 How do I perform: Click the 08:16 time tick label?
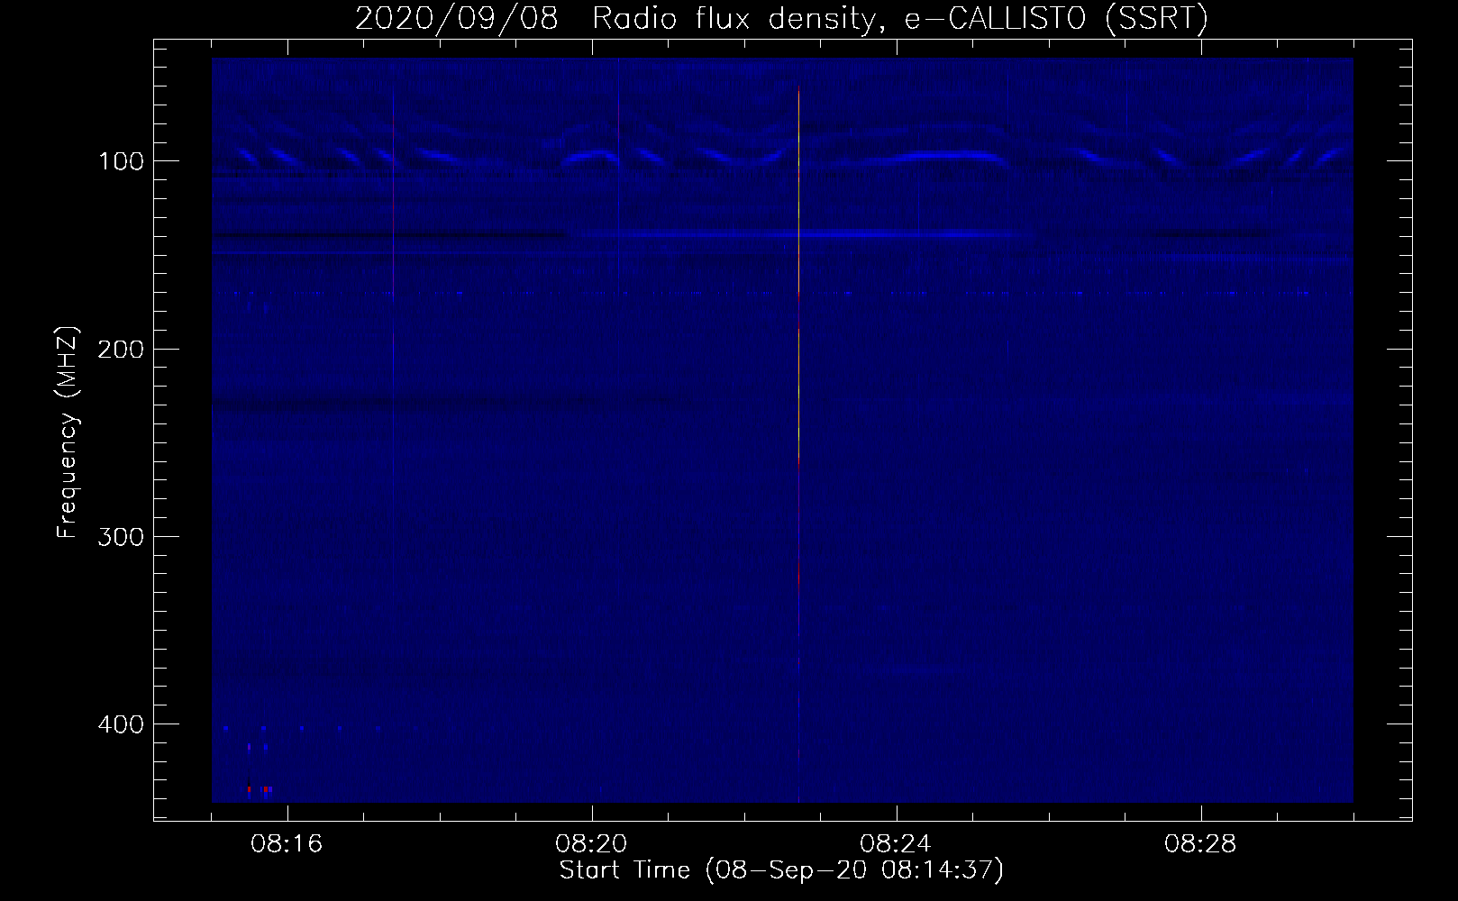pyautogui.click(x=287, y=844)
